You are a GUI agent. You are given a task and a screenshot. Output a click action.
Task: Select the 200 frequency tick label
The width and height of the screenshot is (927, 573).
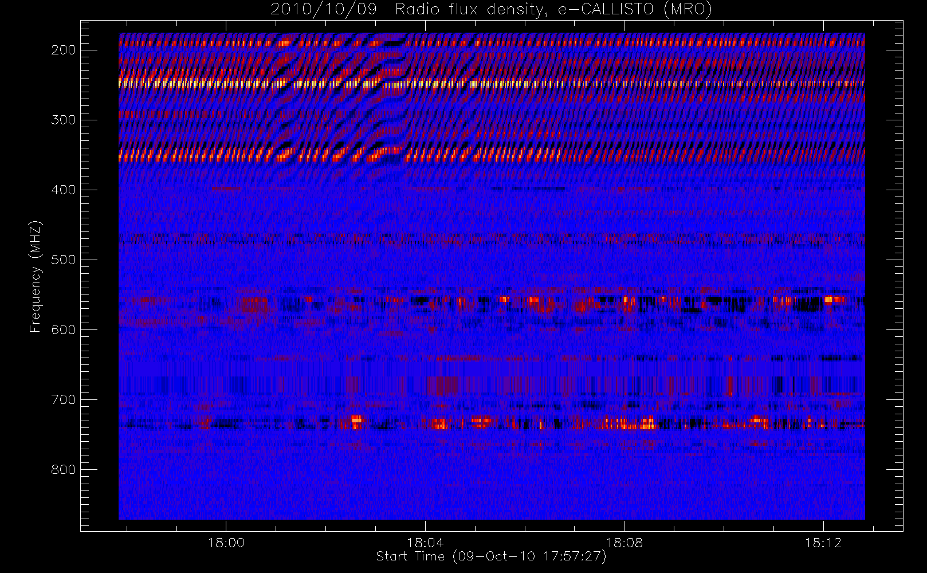click(x=64, y=50)
